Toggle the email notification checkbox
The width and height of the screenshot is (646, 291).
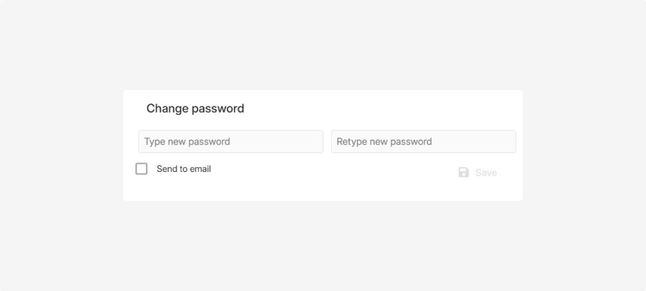[x=142, y=169]
